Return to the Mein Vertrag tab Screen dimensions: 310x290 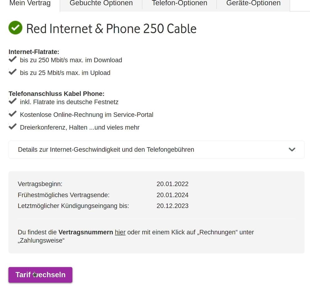click(30, 3)
